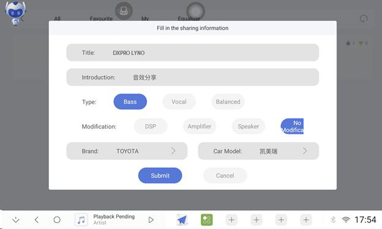The image size is (382, 229).
Task: Tap the Wi-Fi status icon
Action: [x=346, y=220]
